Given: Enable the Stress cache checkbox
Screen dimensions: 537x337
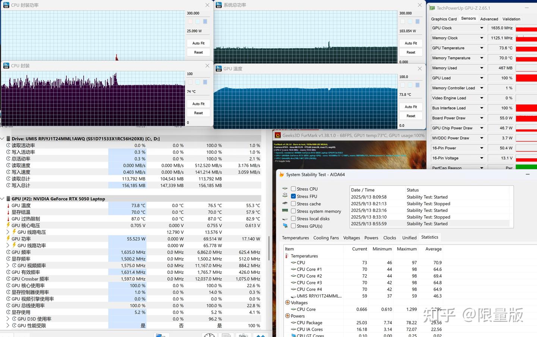Looking at the screenshot, I should click(x=293, y=204).
